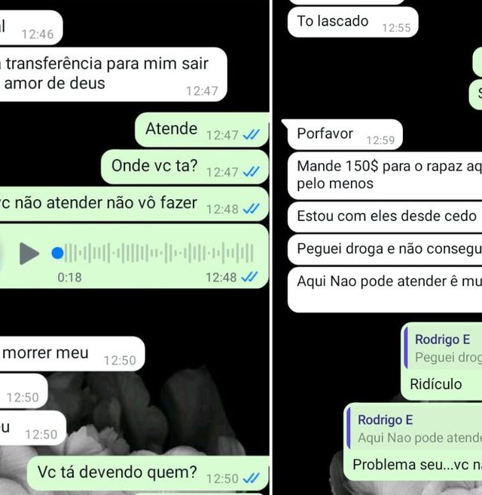Click the checkmarks on 'Vc tá devendo quem?'
Viewport: 482px width, 495px height.
[x=252, y=478]
